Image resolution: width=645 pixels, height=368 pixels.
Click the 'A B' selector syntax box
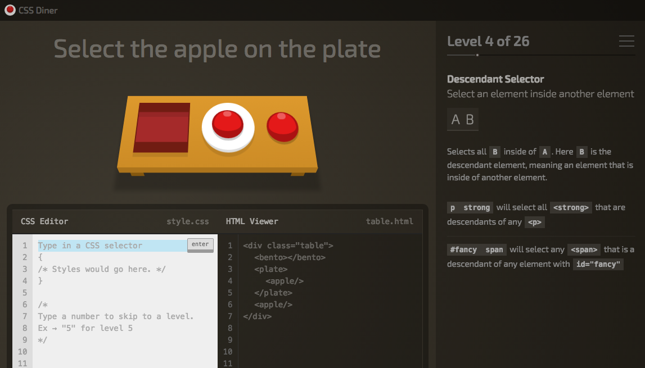463,119
